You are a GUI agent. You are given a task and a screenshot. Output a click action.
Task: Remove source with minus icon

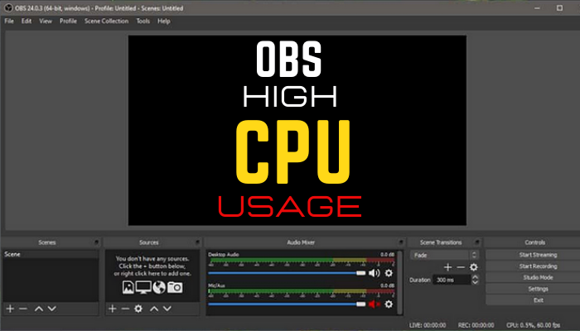[125, 309]
